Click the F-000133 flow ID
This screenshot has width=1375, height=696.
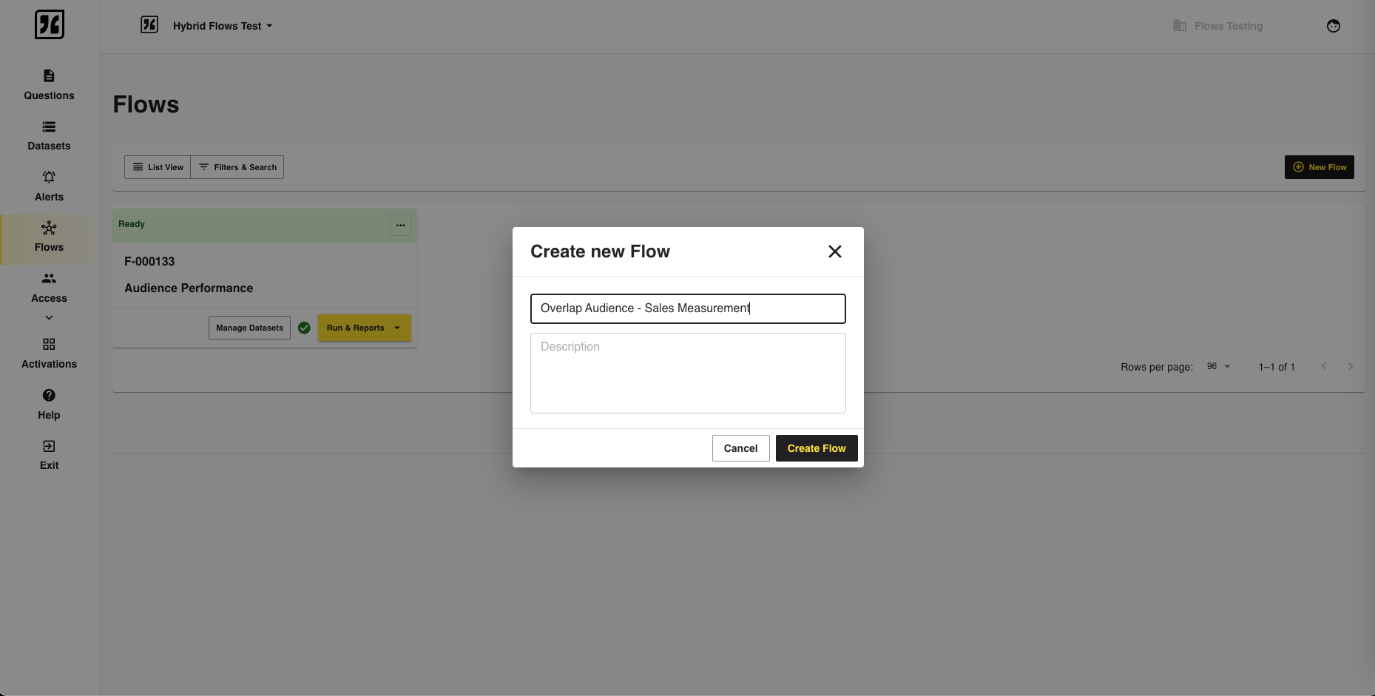[x=149, y=261]
